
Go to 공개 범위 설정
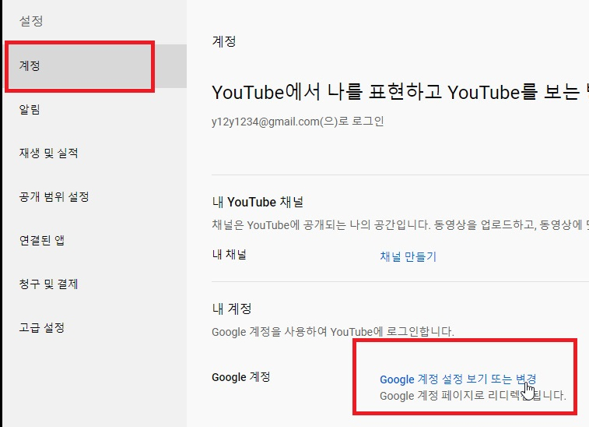pyautogui.click(x=96, y=197)
